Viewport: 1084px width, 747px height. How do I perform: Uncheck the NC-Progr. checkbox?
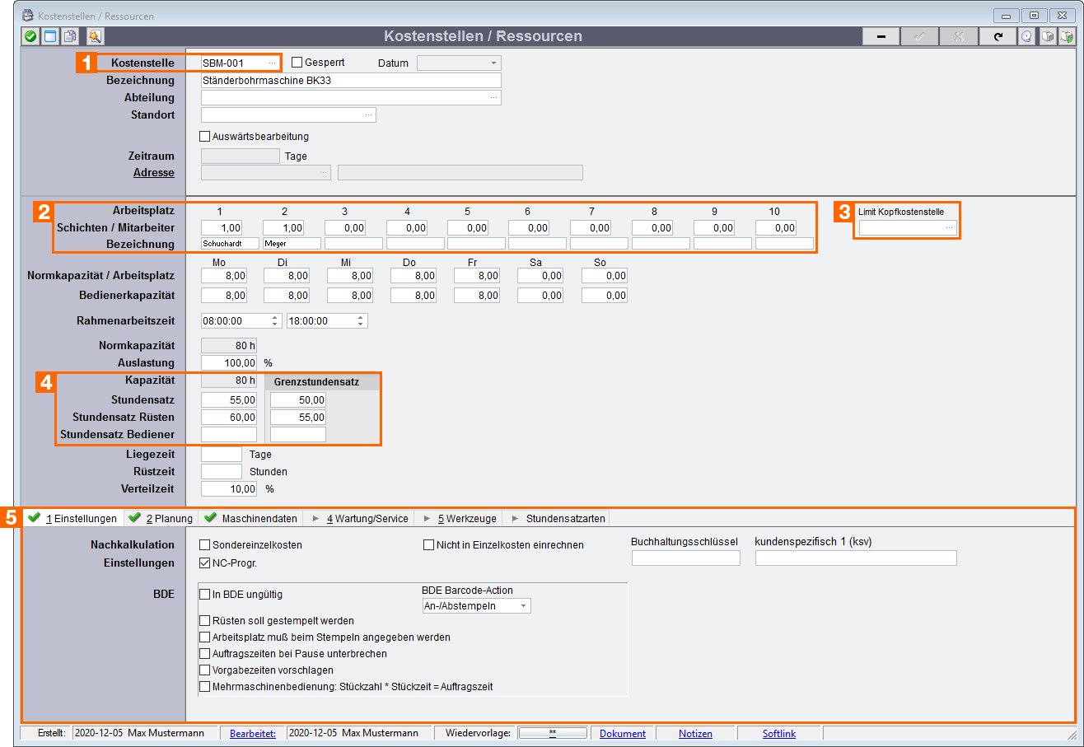click(x=205, y=563)
